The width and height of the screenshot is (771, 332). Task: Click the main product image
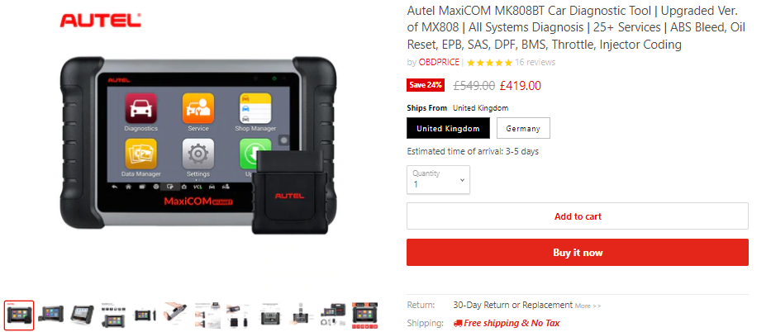[198, 145]
